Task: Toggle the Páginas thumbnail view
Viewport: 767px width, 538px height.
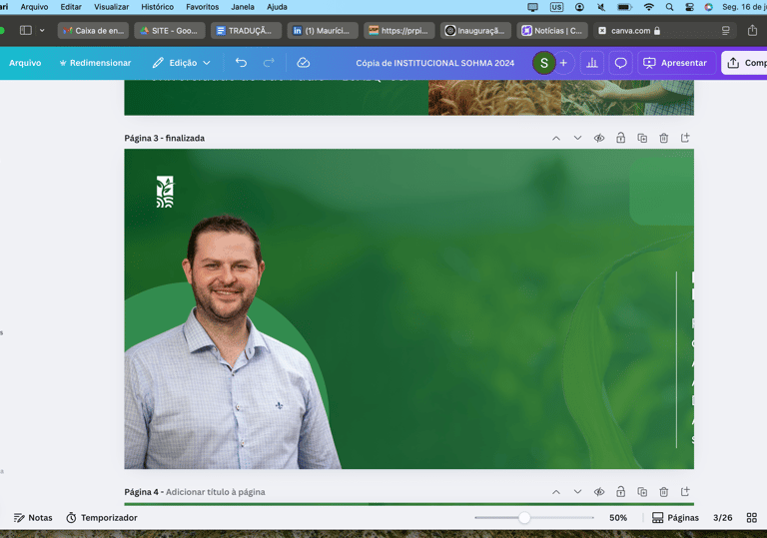Action: coord(675,517)
